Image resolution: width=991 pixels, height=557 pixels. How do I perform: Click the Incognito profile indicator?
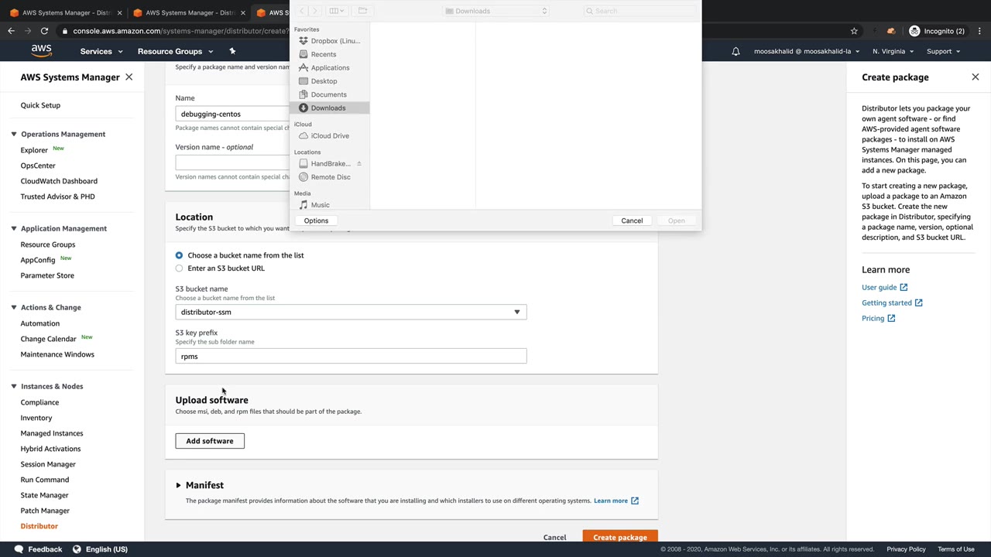click(x=937, y=31)
